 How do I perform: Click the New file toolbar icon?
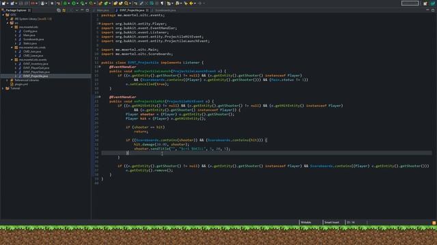pos(3,3)
